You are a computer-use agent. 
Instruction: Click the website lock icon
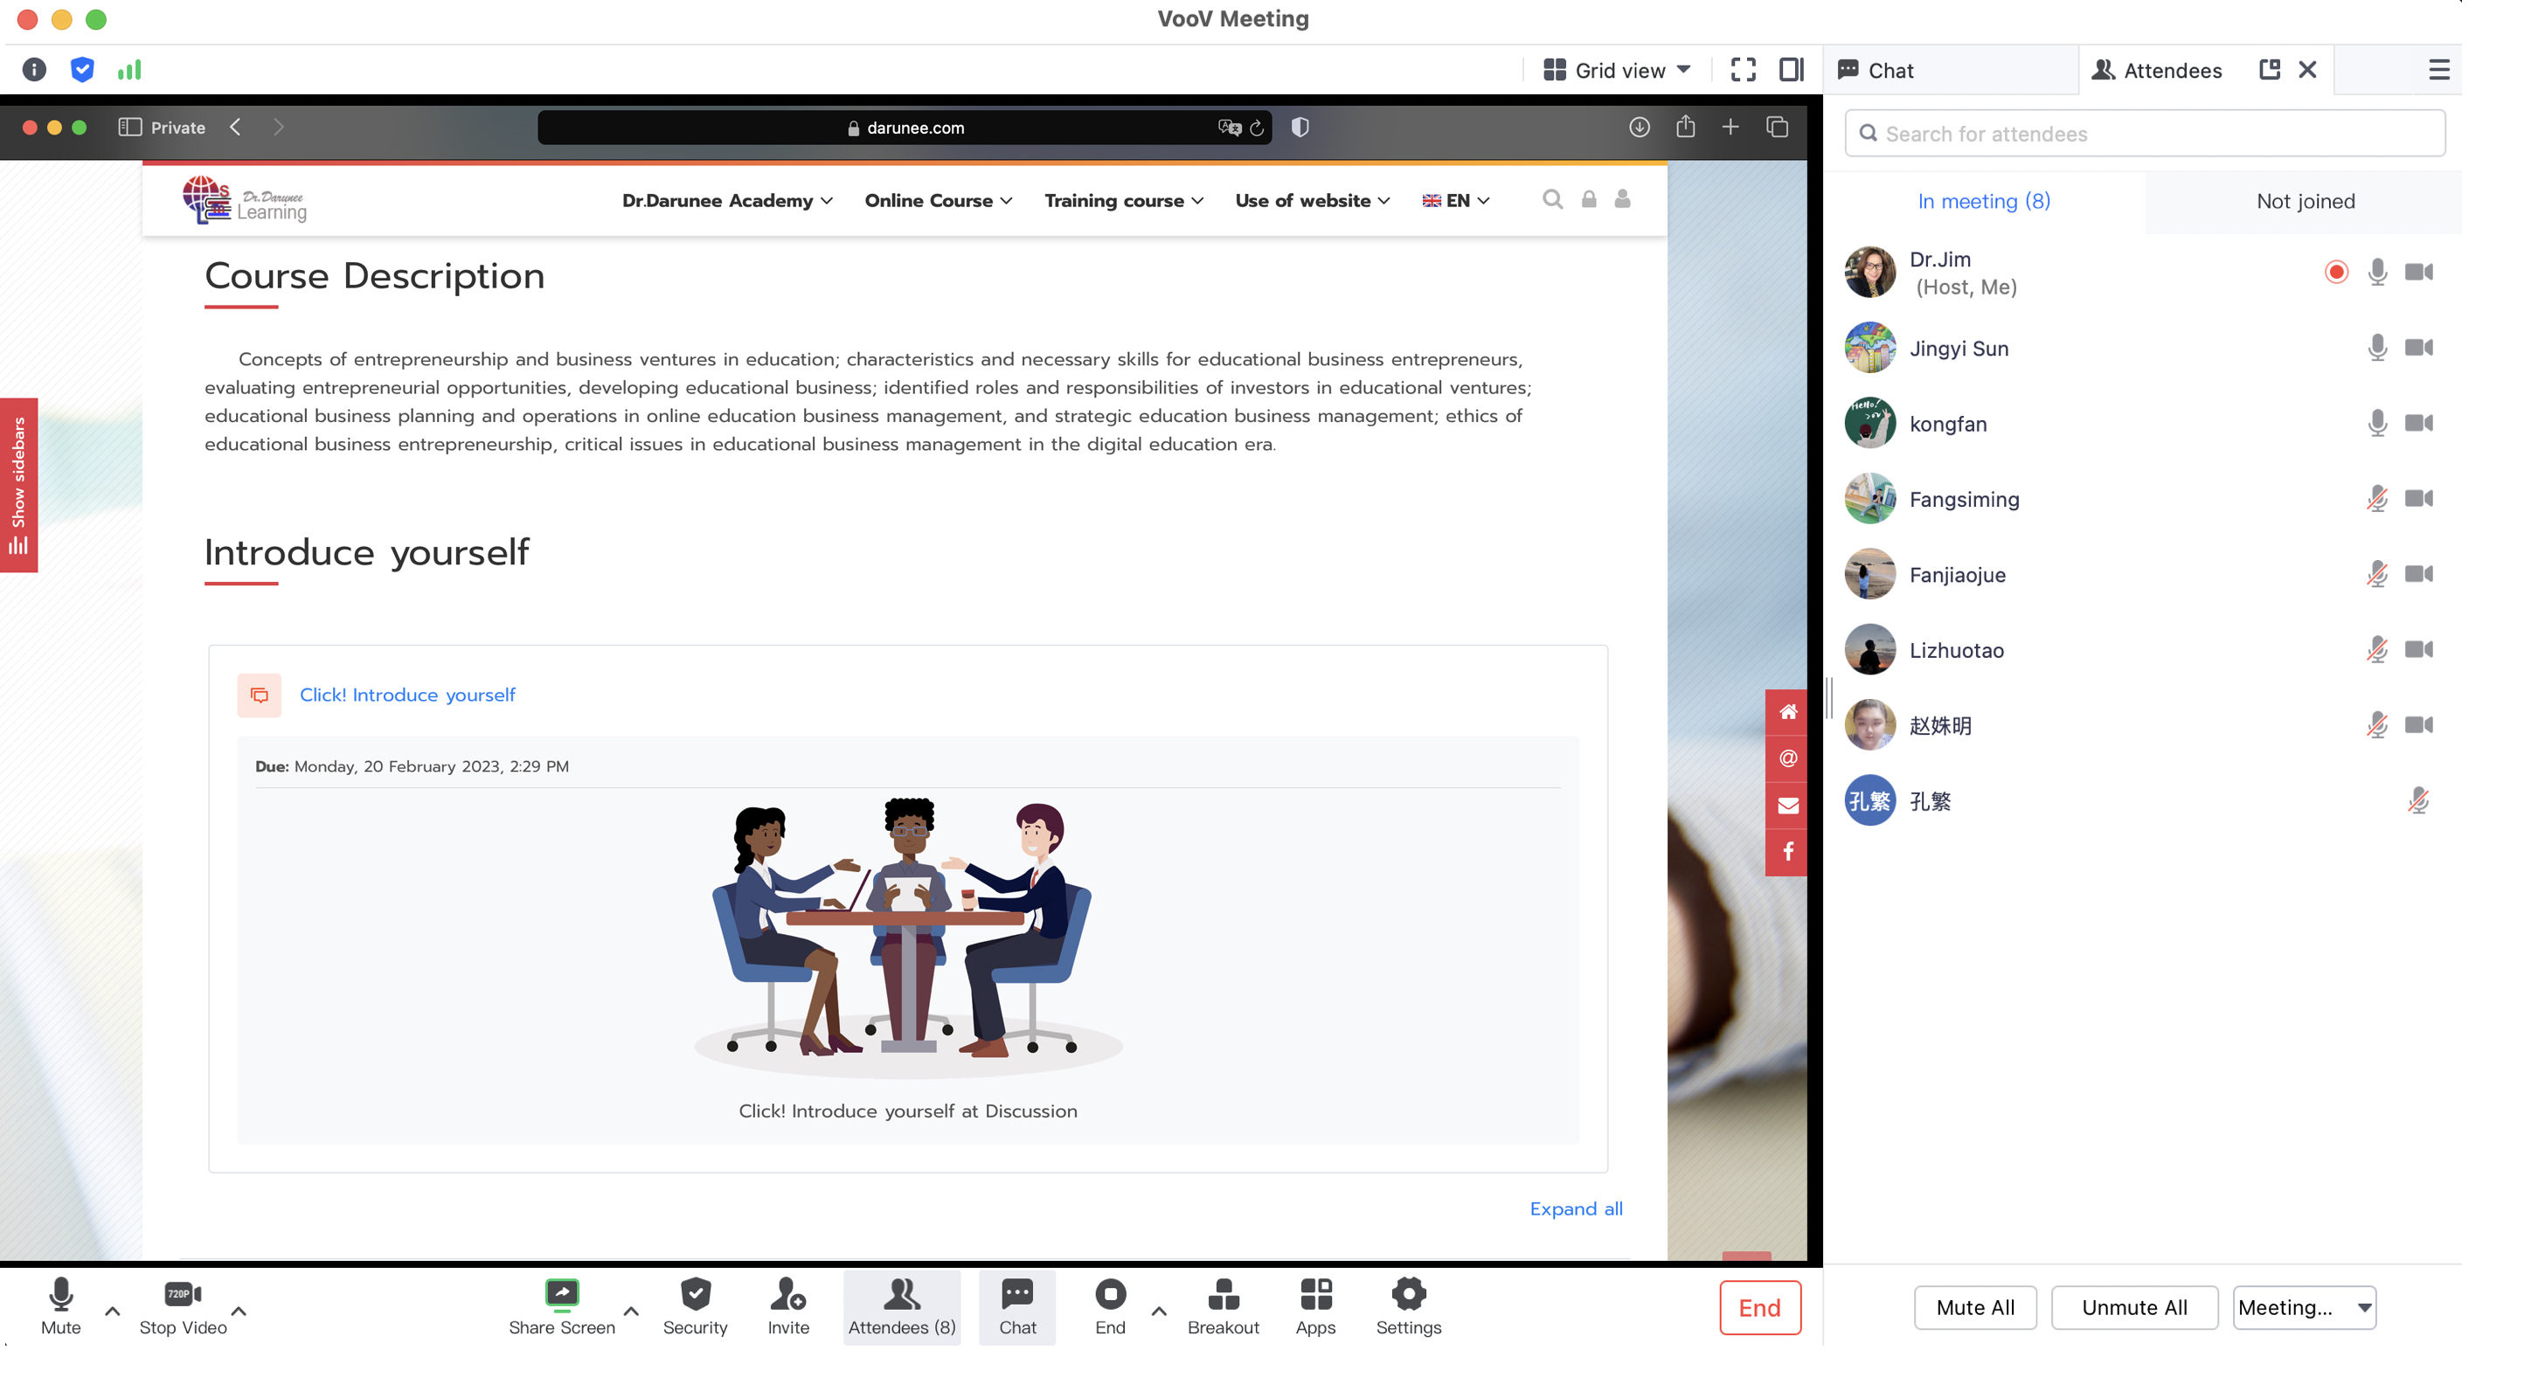click(1589, 200)
